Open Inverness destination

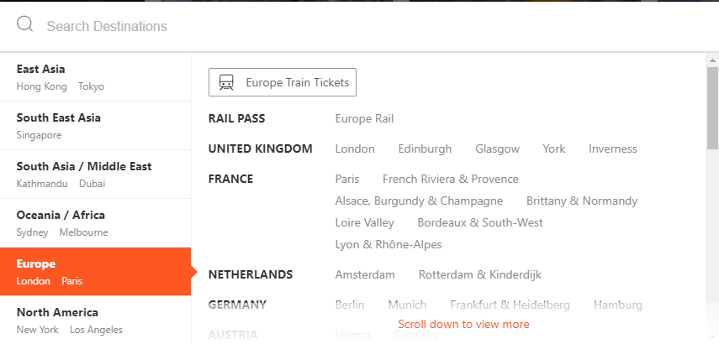pos(612,149)
